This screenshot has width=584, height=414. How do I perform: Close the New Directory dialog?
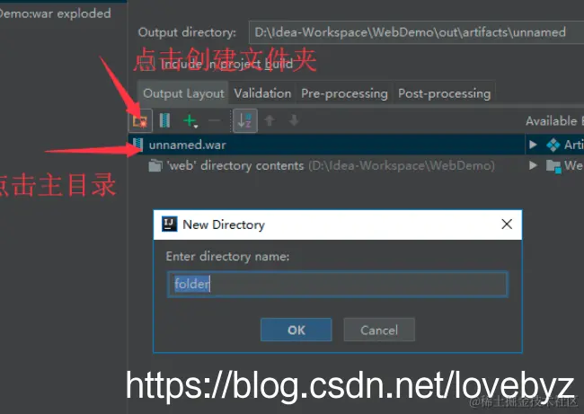click(507, 225)
